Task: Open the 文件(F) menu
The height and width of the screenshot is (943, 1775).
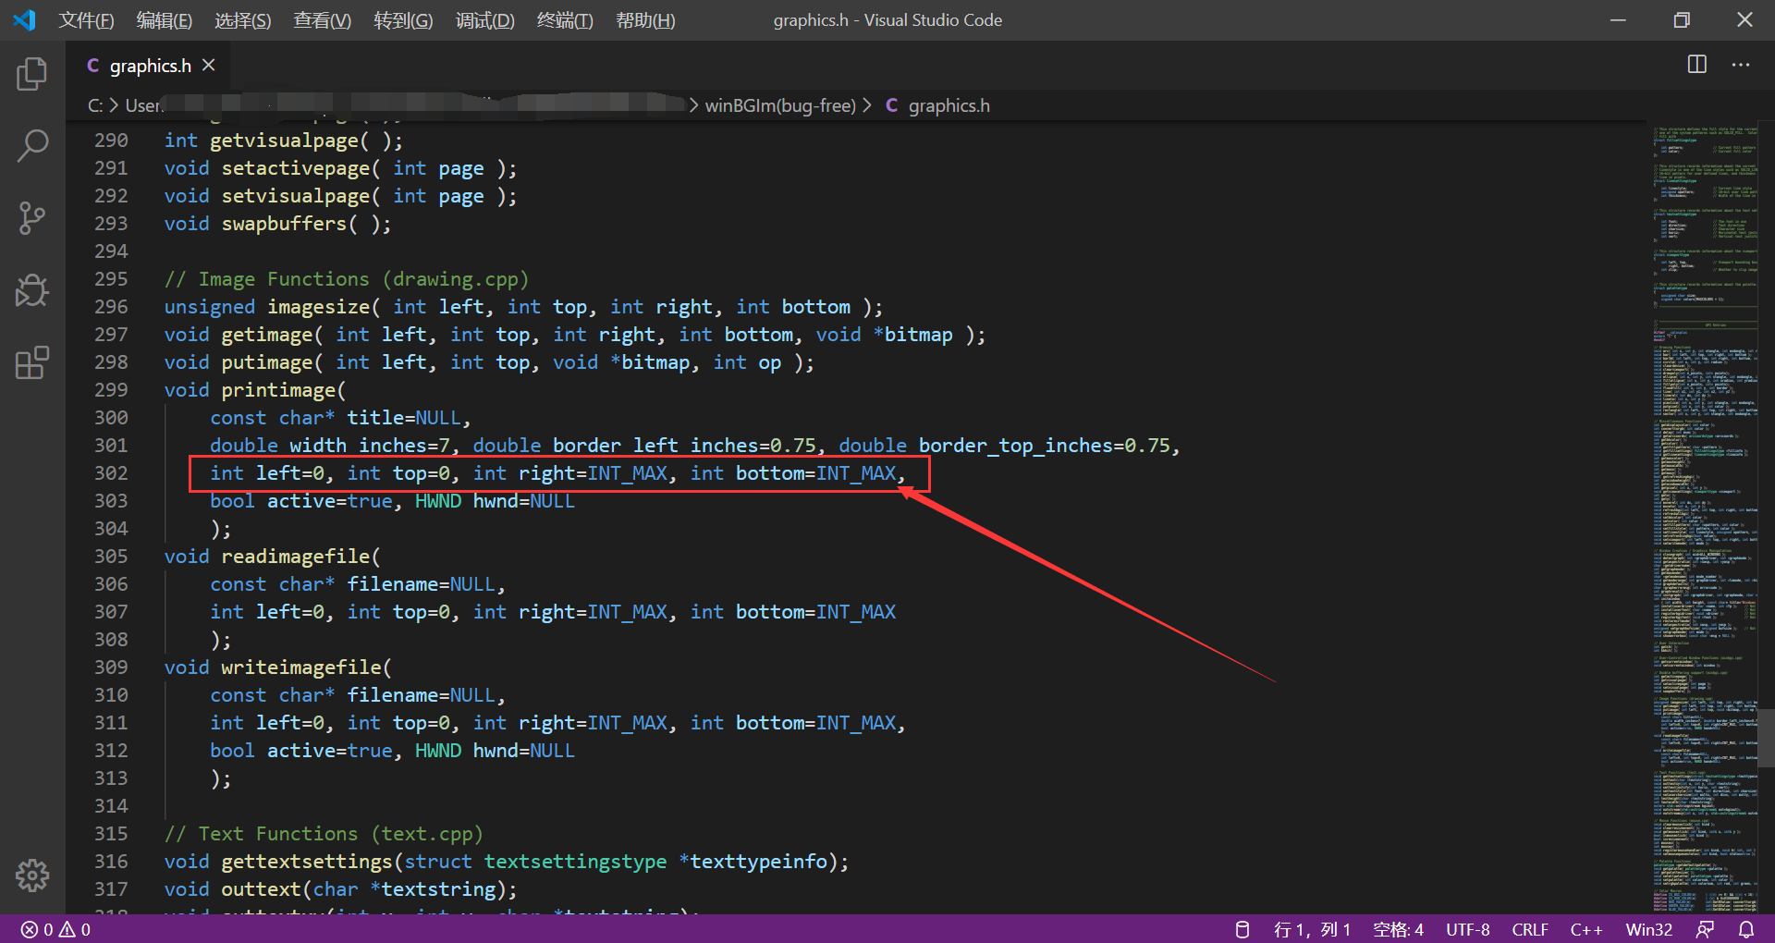Action: pos(86,19)
